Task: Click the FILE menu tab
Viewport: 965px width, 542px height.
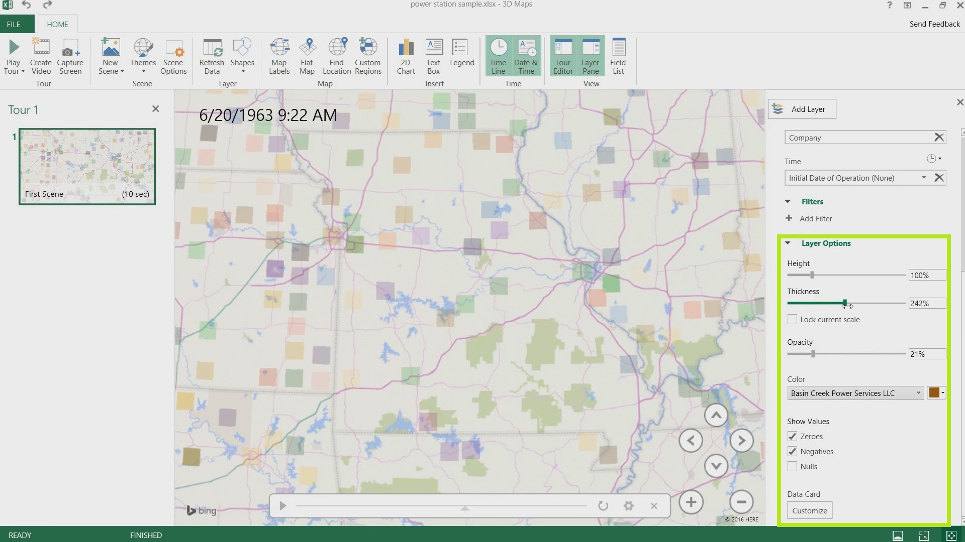Action: click(13, 25)
